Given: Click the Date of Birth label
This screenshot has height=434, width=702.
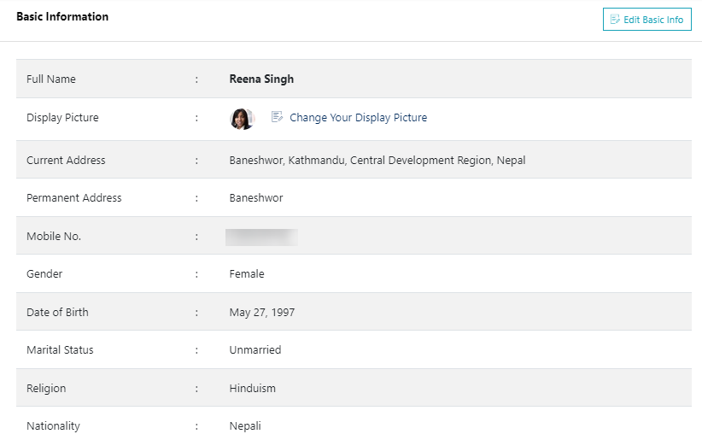Looking at the screenshot, I should coord(57,313).
